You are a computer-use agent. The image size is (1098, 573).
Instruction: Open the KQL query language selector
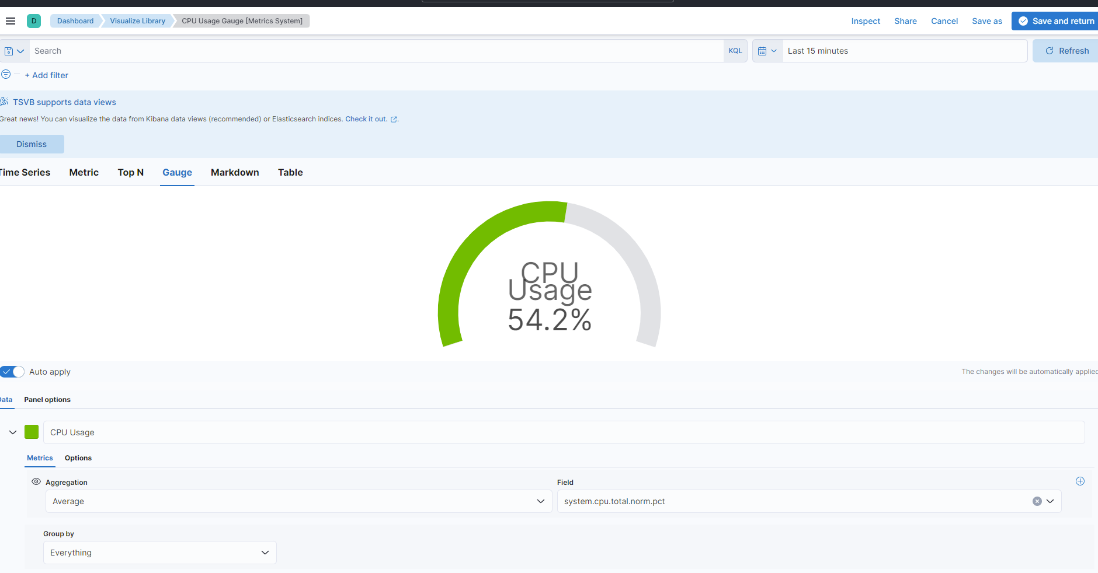coord(736,51)
